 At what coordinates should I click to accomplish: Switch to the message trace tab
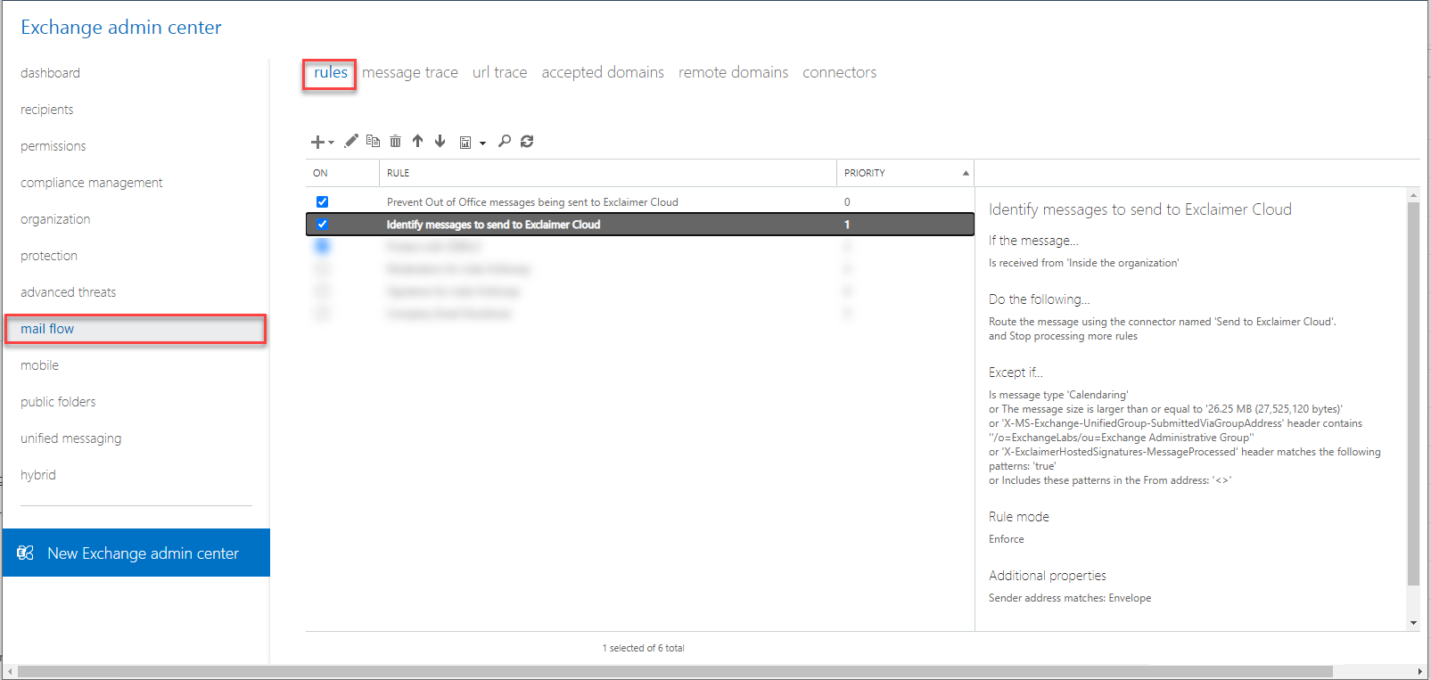(410, 72)
